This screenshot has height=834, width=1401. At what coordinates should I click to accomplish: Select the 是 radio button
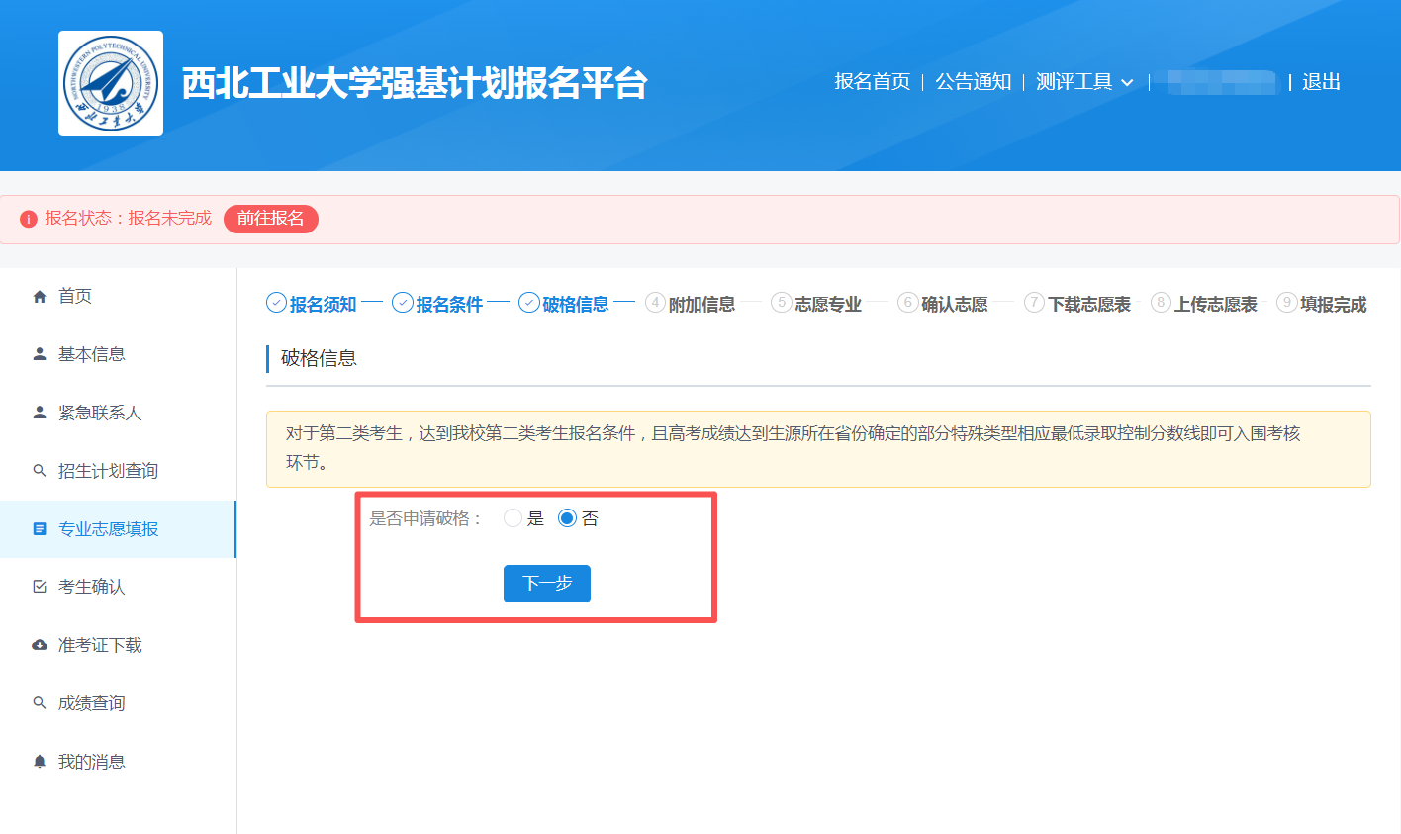click(513, 518)
